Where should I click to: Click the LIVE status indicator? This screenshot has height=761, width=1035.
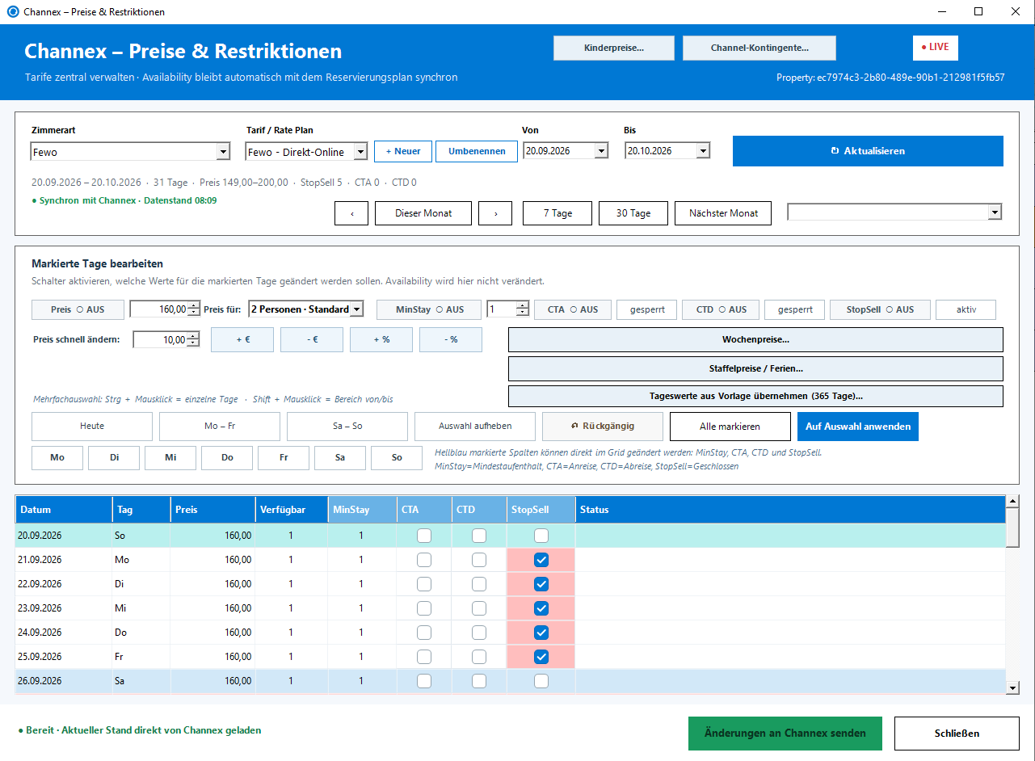tap(936, 48)
